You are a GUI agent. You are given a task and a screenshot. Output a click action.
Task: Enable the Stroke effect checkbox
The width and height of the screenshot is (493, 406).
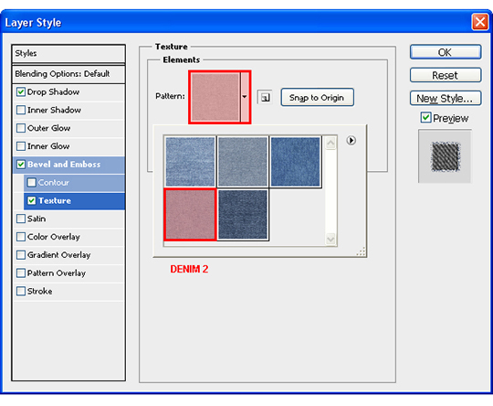click(21, 291)
